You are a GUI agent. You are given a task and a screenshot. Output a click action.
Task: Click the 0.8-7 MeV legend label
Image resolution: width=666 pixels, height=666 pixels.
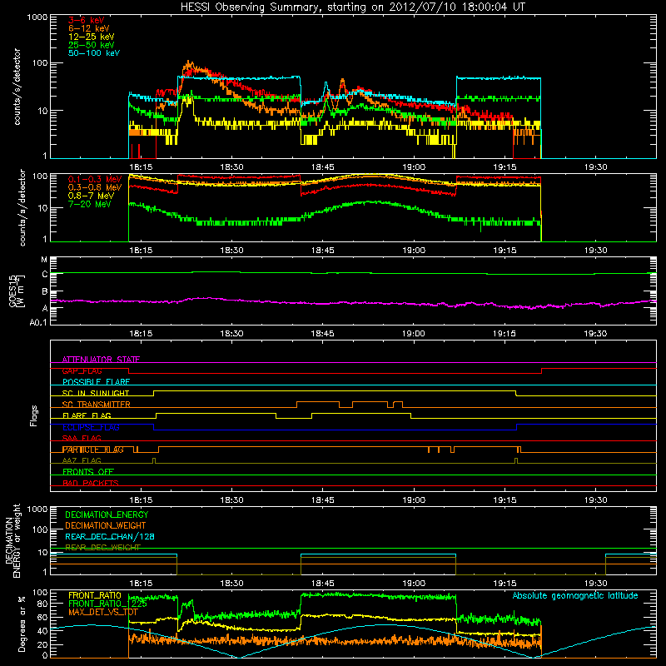(x=90, y=196)
